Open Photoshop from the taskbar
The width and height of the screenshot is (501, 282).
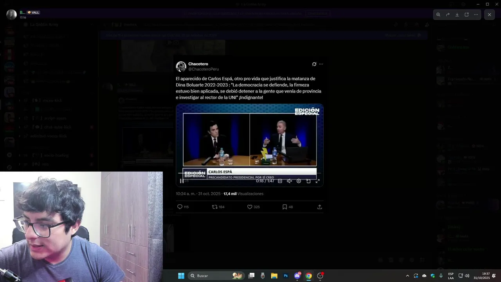point(286,276)
